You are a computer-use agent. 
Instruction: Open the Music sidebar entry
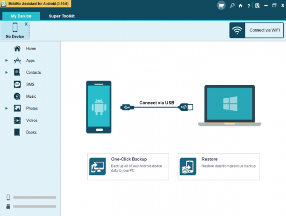pos(31,96)
